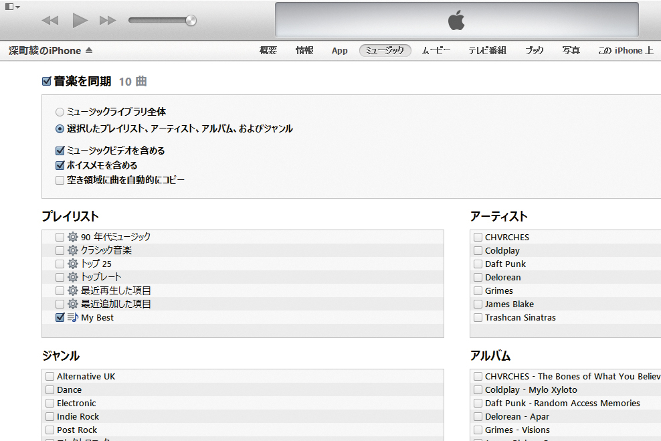
Task: Check the James Blake artist checkbox
Action: [x=478, y=304]
